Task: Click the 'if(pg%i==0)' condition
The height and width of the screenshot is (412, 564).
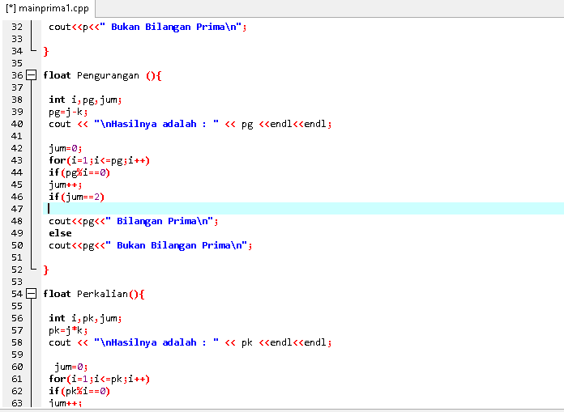Action: click(79, 172)
